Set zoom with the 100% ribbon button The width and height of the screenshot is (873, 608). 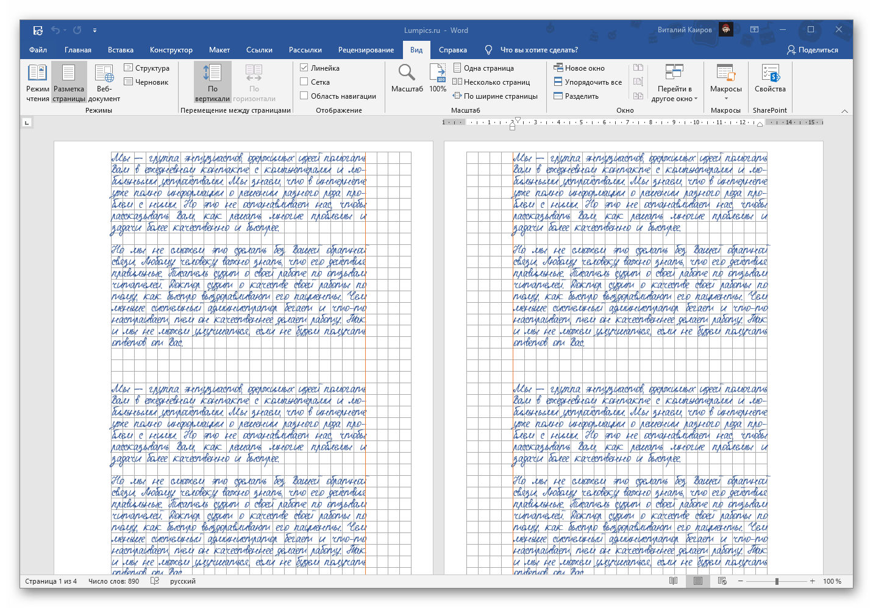click(x=438, y=78)
